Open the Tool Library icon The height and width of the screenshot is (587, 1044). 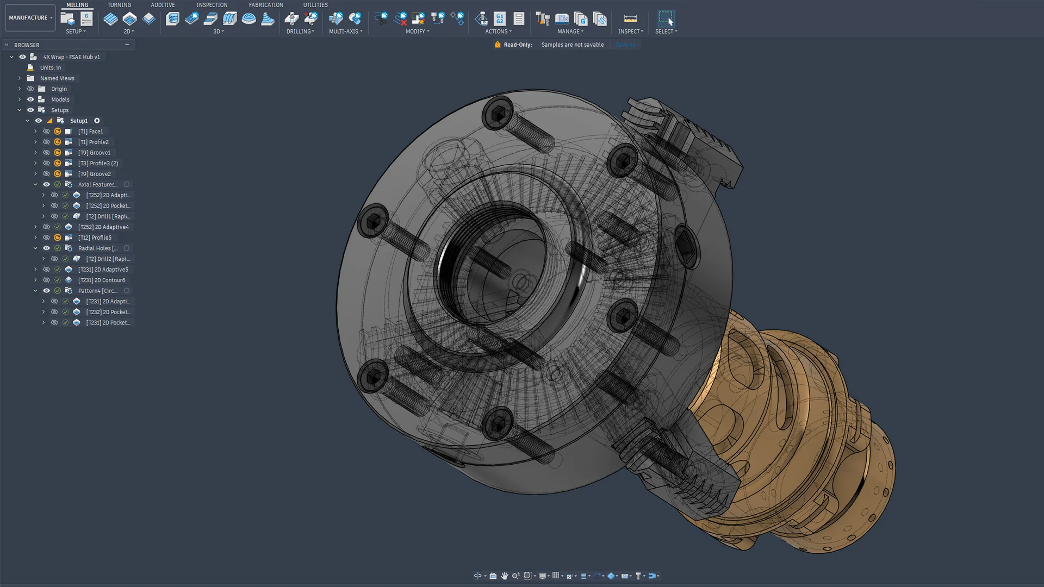(543, 18)
